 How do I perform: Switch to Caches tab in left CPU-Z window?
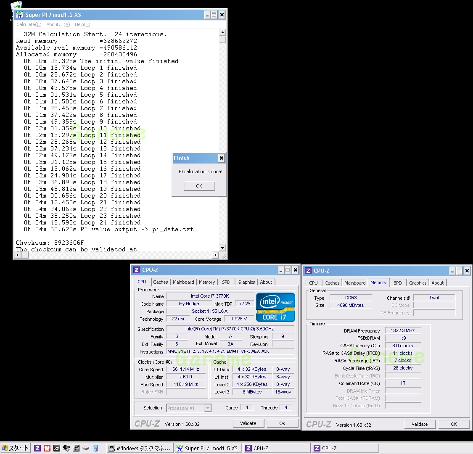[x=161, y=282]
